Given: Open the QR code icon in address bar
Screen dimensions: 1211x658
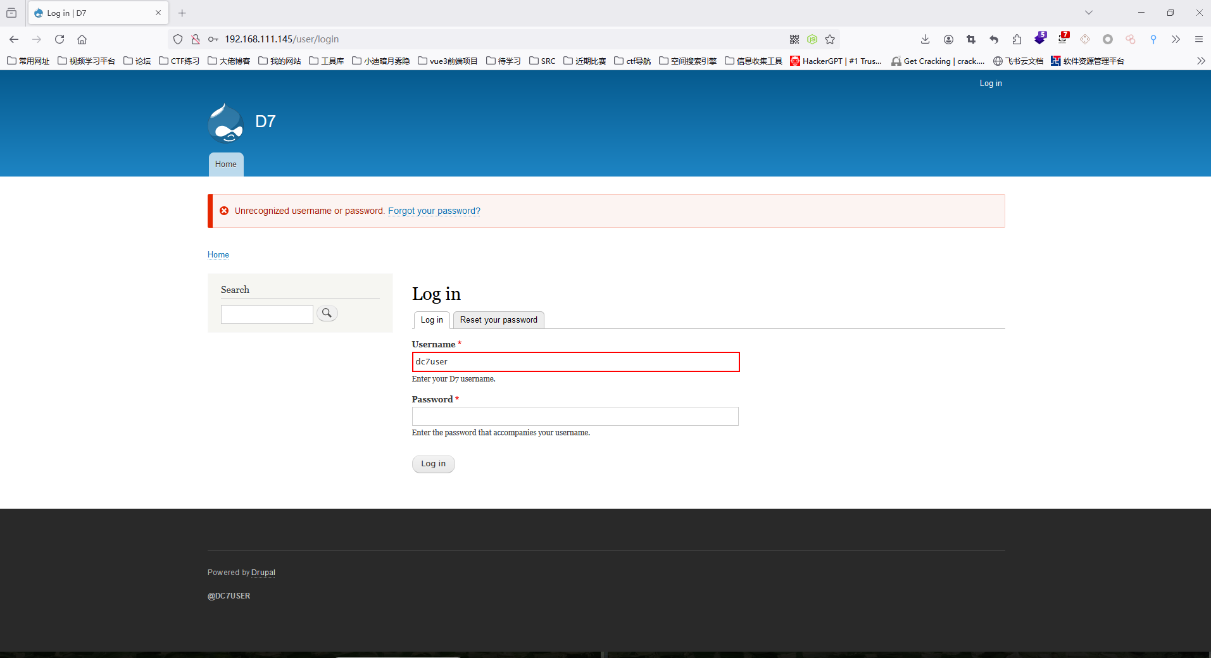Looking at the screenshot, I should point(794,39).
